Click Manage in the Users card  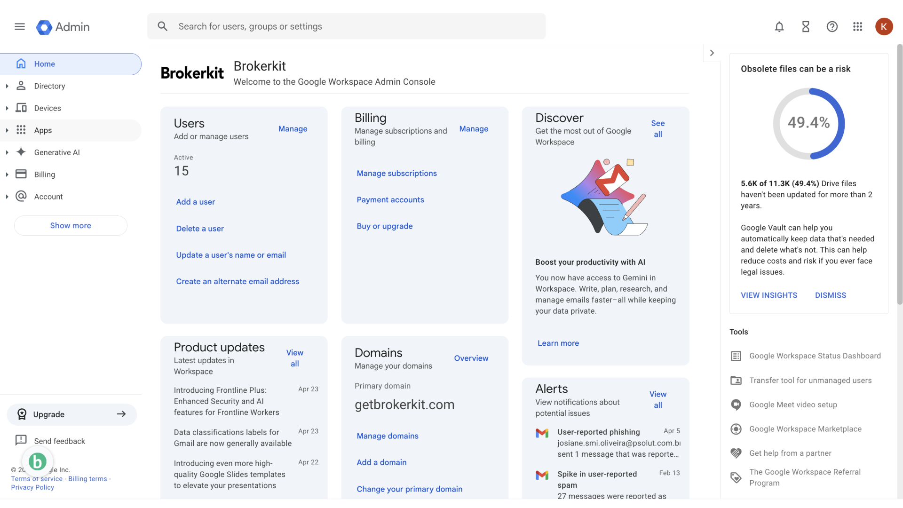[293, 129]
